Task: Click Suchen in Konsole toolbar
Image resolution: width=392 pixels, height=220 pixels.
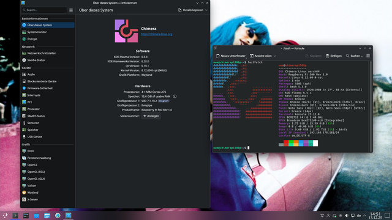Action: point(354,56)
